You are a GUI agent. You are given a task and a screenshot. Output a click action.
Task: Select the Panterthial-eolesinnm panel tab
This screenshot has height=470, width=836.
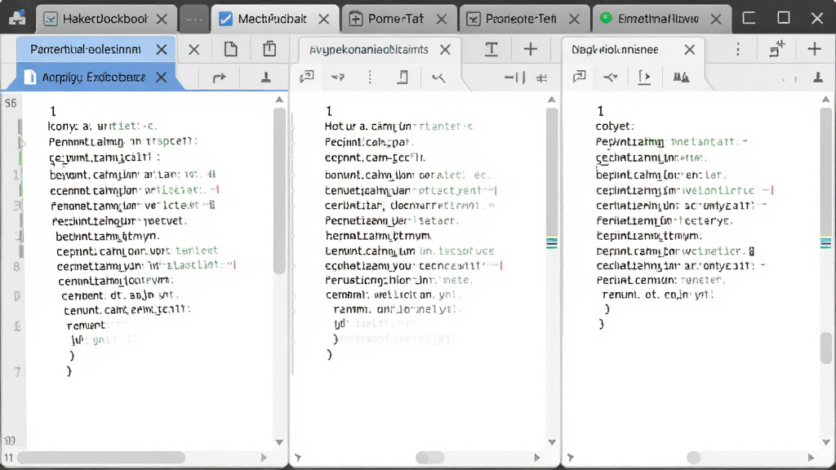96,50
